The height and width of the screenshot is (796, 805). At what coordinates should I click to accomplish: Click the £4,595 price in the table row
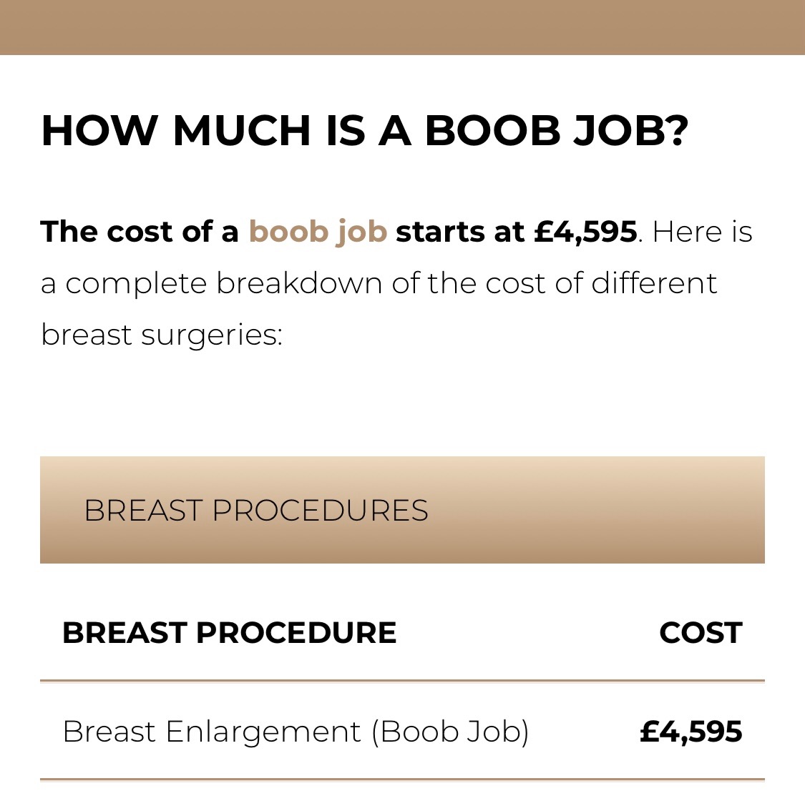point(691,732)
